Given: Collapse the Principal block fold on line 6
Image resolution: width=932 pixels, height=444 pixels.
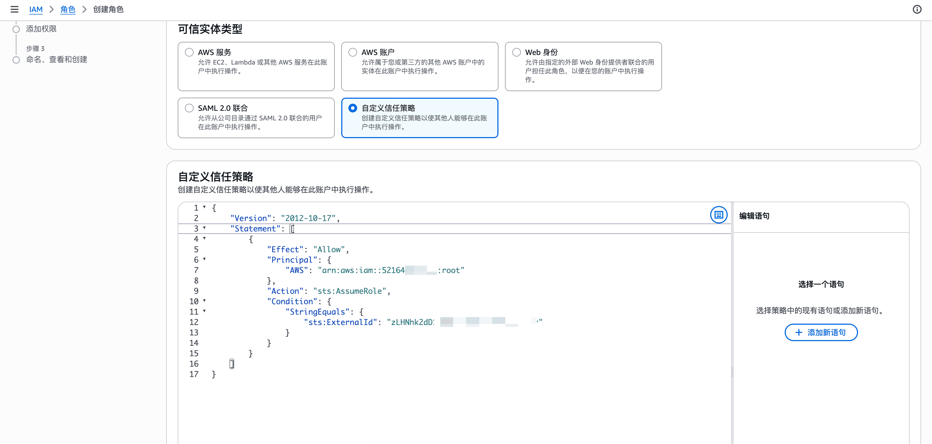Looking at the screenshot, I should click(204, 259).
